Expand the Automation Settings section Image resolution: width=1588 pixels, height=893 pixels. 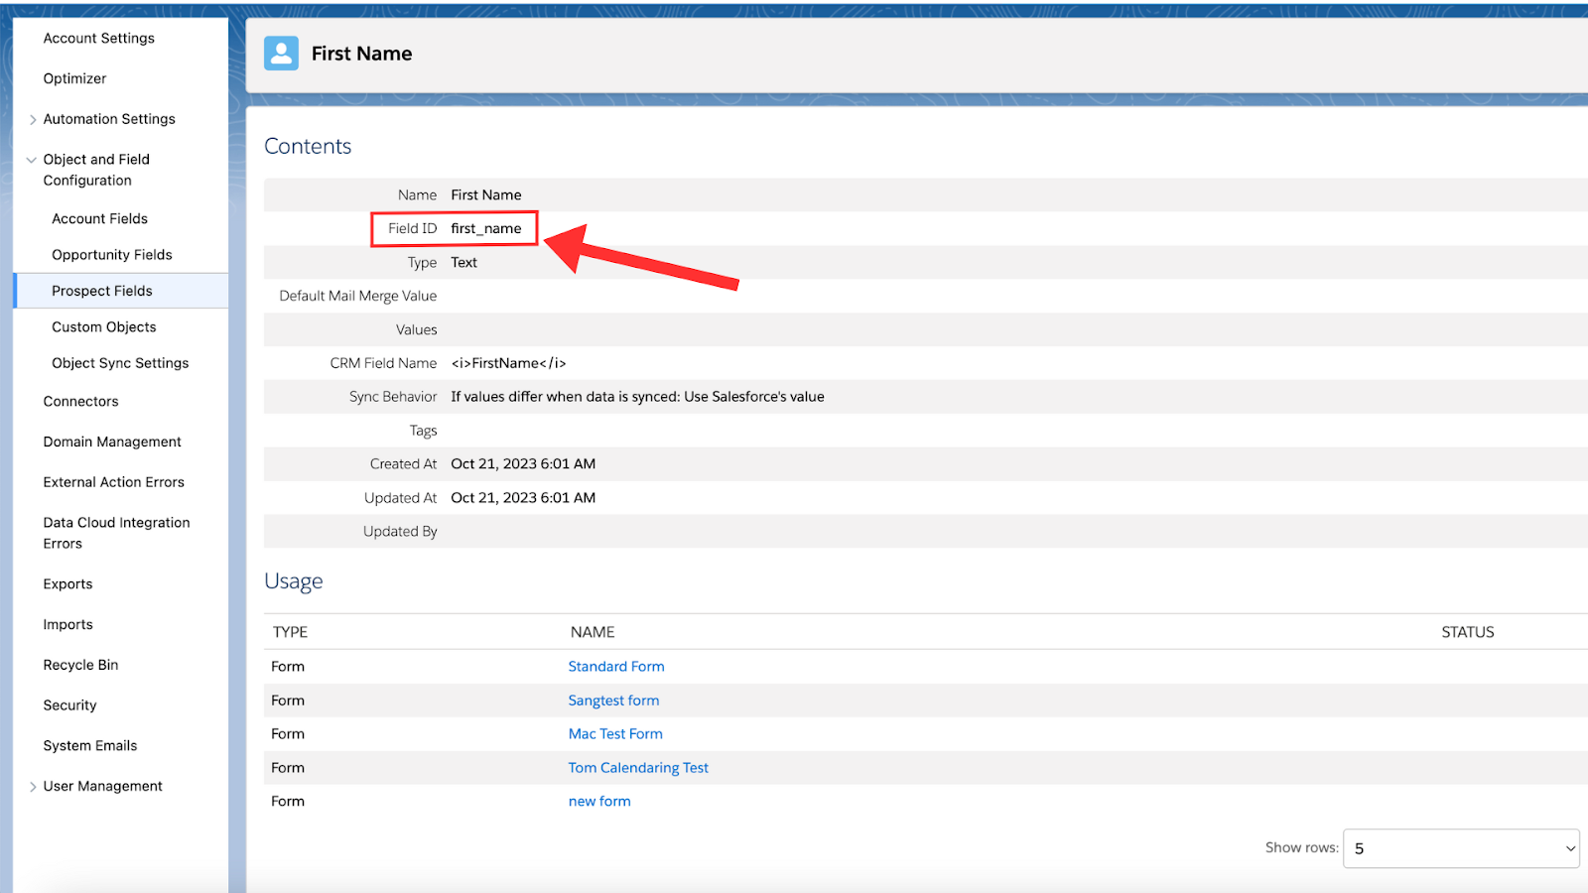tap(34, 118)
